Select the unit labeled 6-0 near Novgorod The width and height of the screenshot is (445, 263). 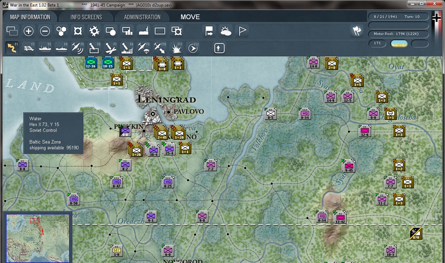point(168,251)
